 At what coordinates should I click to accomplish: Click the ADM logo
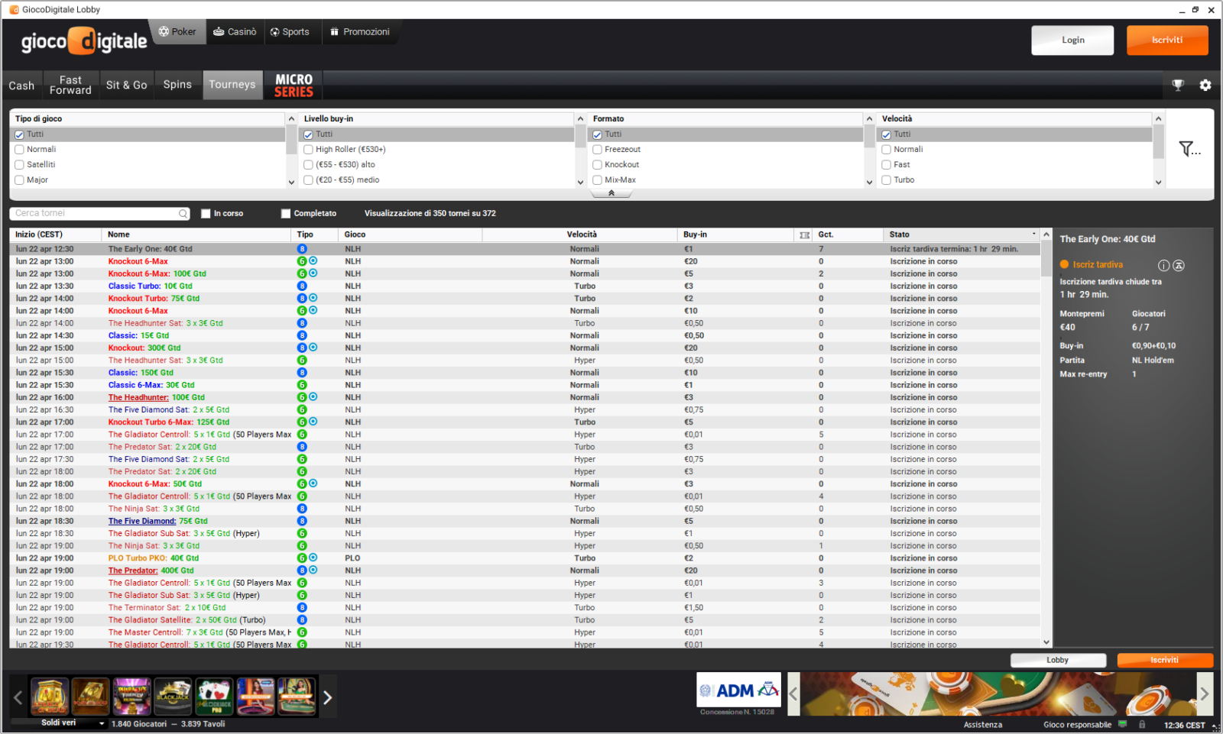click(738, 691)
